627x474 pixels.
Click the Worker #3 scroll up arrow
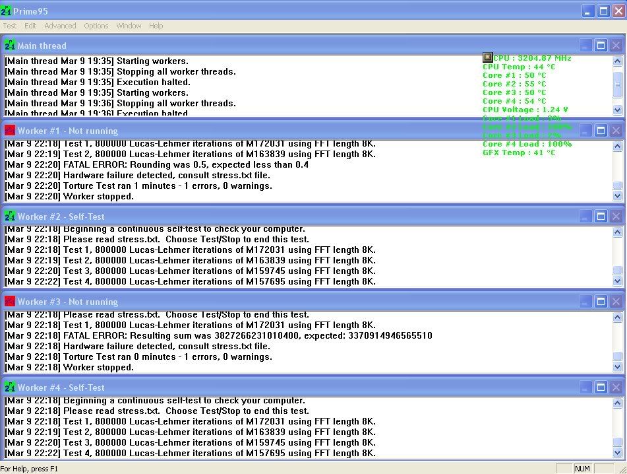point(617,318)
